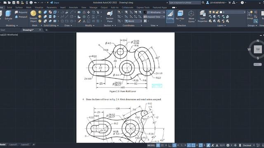Switch to the Visualize ribbon tab
The height and width of the screenshot is (148, 264).
[39, 7]
